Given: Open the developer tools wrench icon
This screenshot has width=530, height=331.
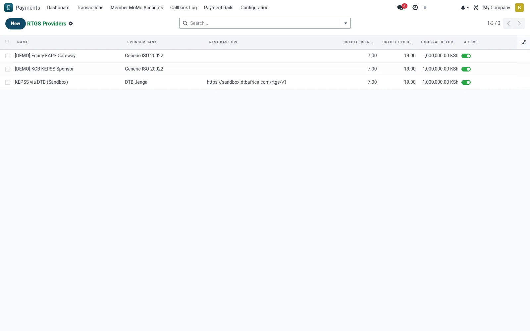Looking at the screenshot, I should 476,8.
